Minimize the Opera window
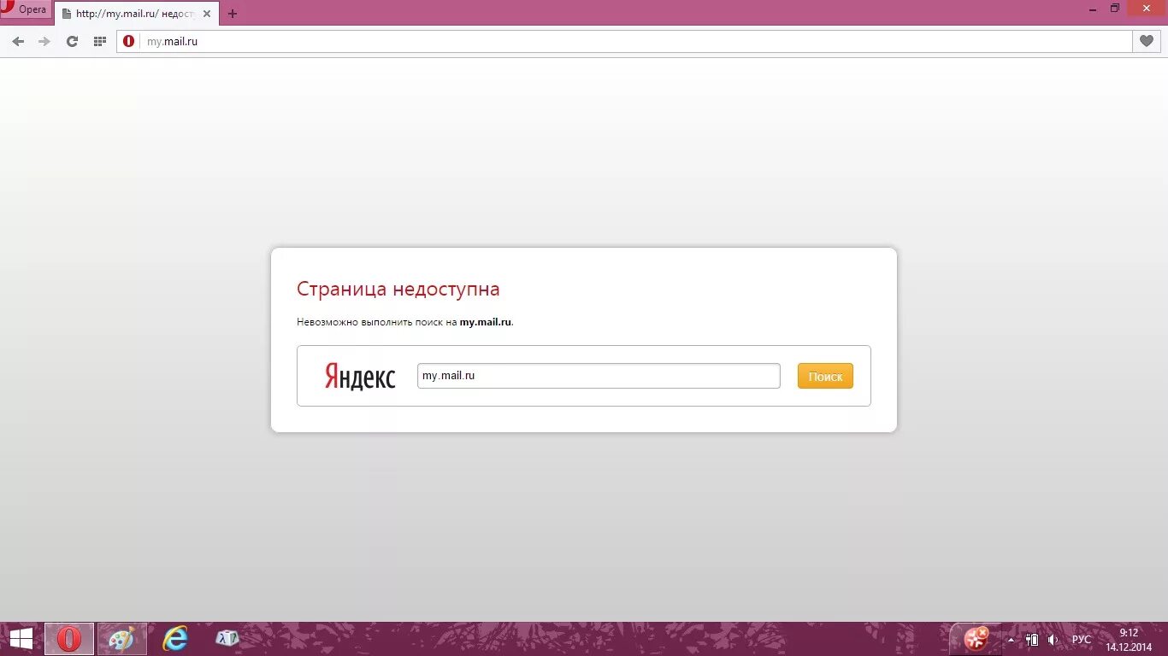 [x=1094, y=9]
